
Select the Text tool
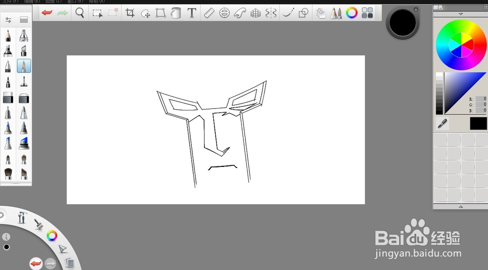(192, 13)
